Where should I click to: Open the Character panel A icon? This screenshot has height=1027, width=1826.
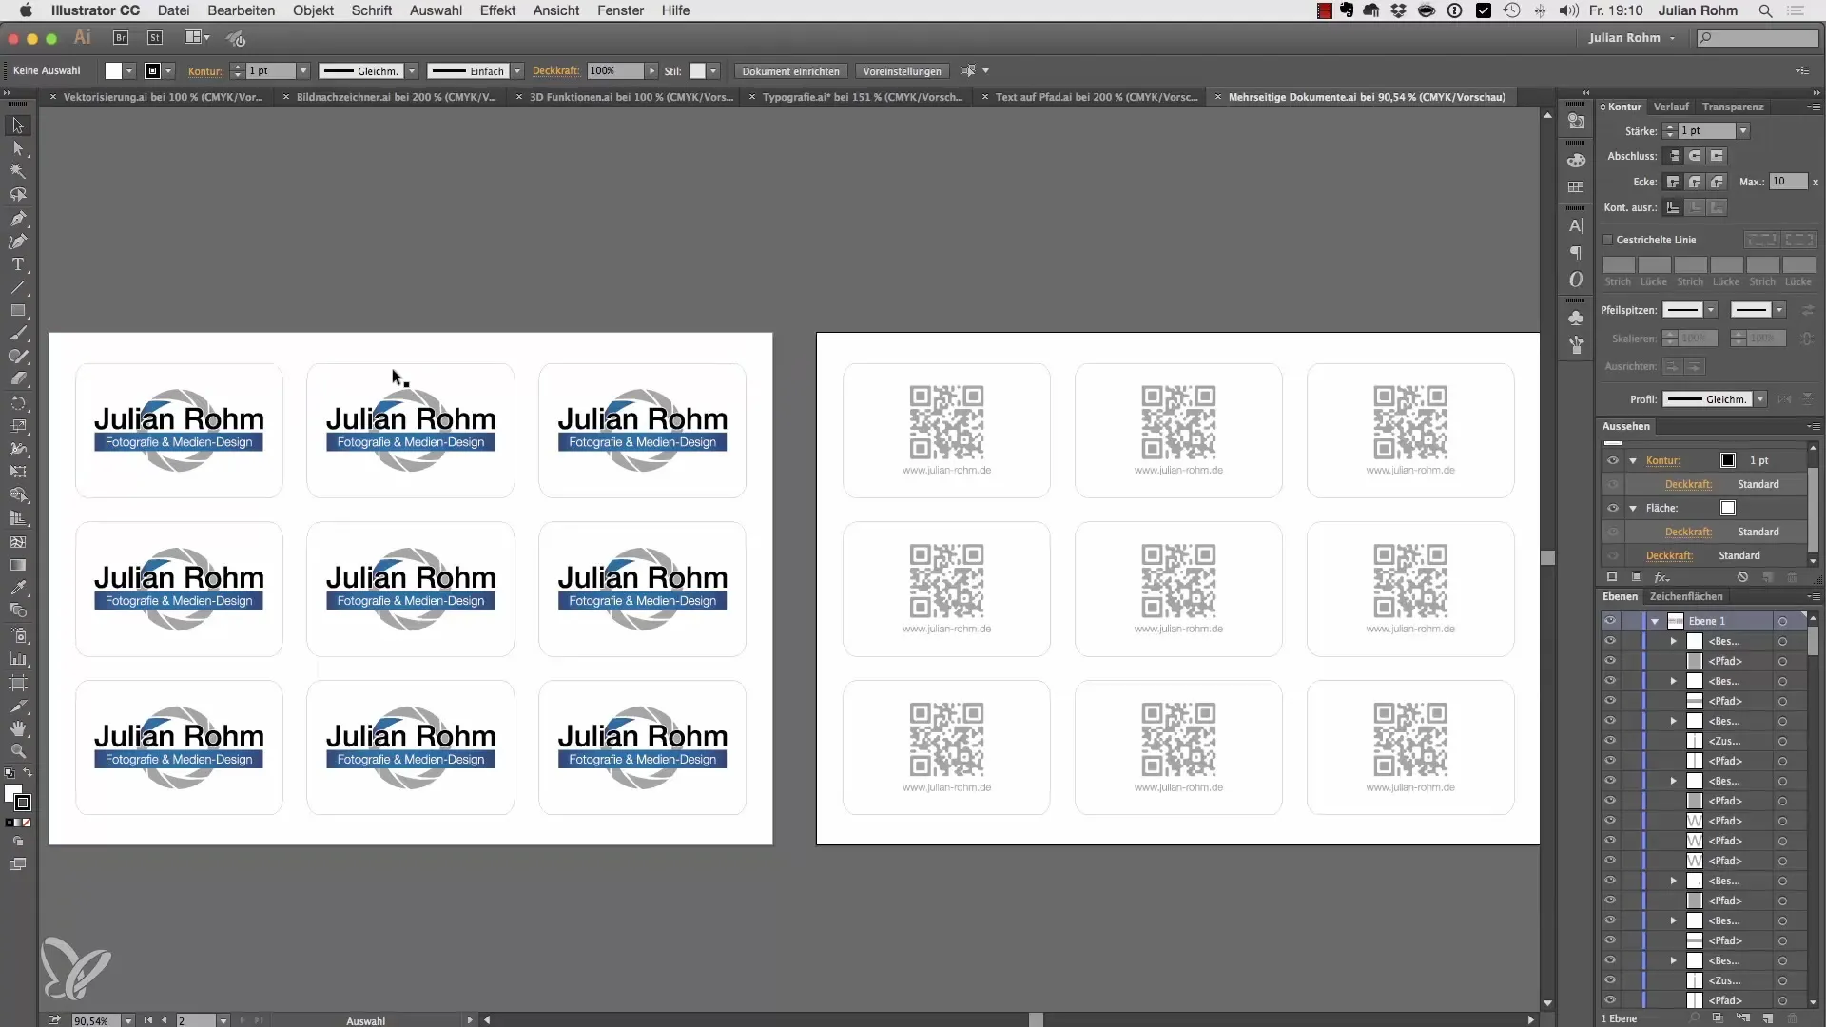click(1576, 226)
